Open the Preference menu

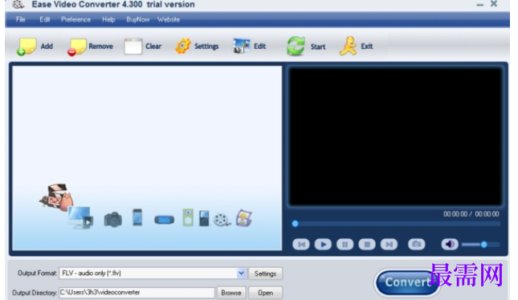coord(75,19)
